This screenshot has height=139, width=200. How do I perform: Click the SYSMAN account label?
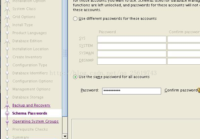(x=86, y=53)
